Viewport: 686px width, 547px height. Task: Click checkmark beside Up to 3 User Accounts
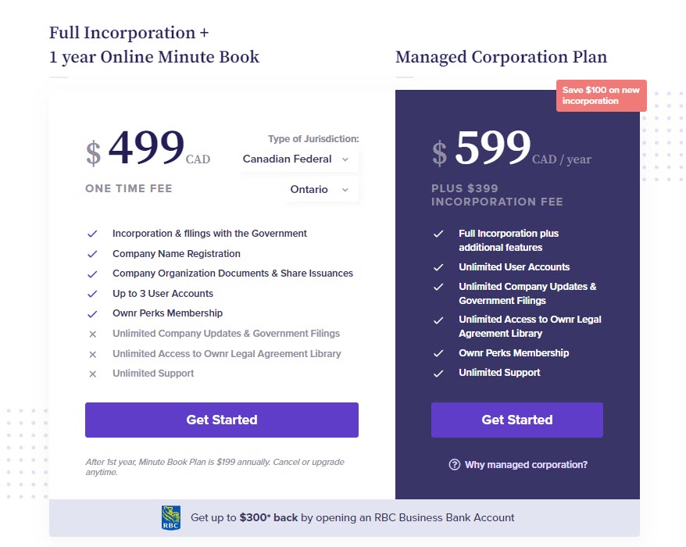click(92, 294)
